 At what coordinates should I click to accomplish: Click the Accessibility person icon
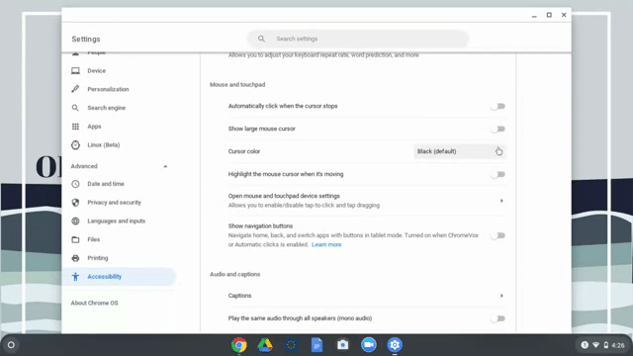tap(75, 277)
